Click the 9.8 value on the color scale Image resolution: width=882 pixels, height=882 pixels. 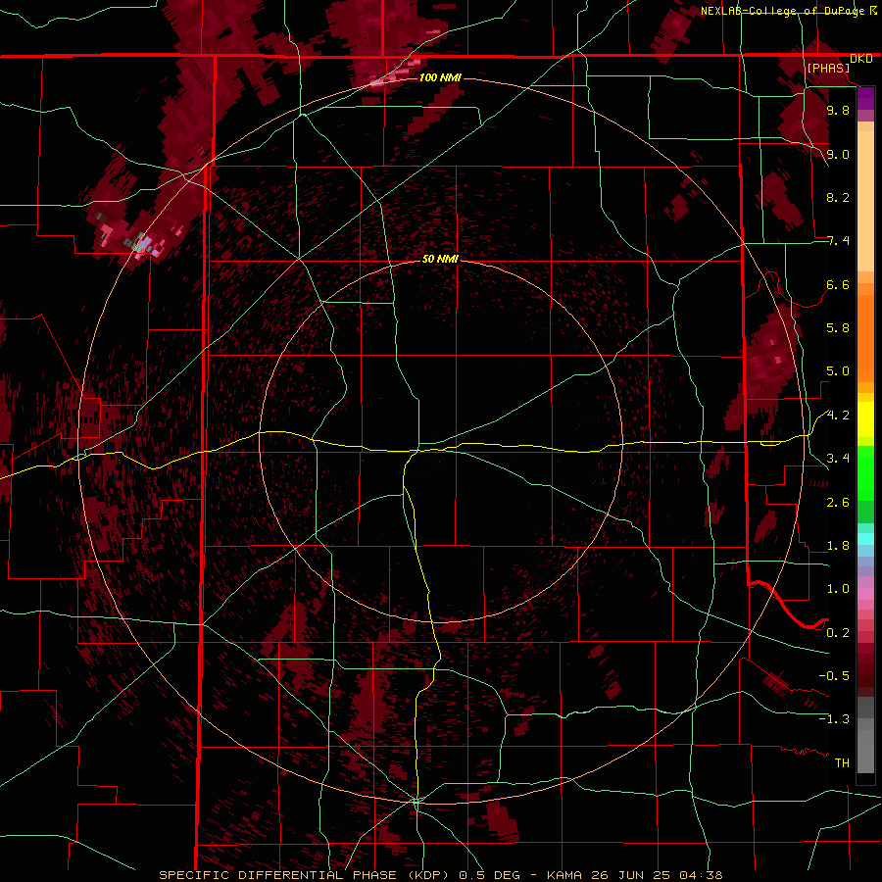(x=838, y=110)
